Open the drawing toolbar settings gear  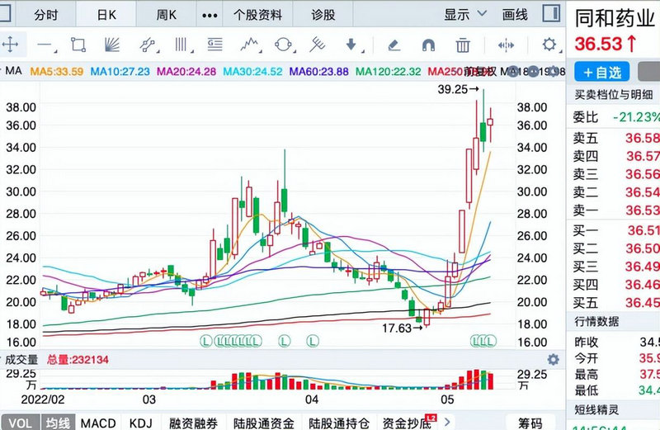[x=549, y=44]
